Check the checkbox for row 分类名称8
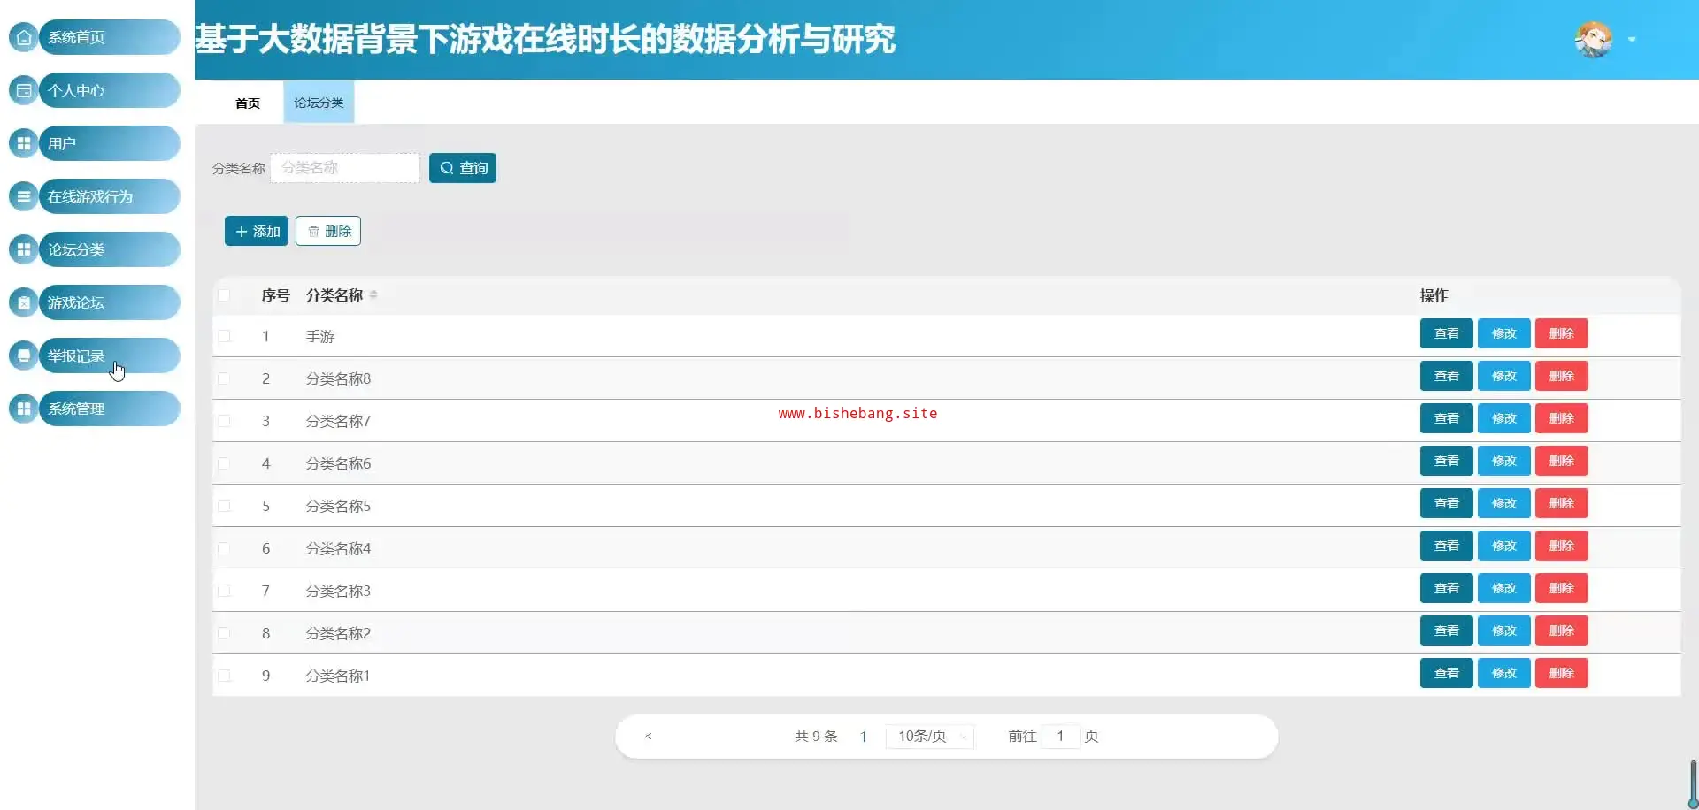The width and height of the screenshot is (1699, 810). [224, 378]
